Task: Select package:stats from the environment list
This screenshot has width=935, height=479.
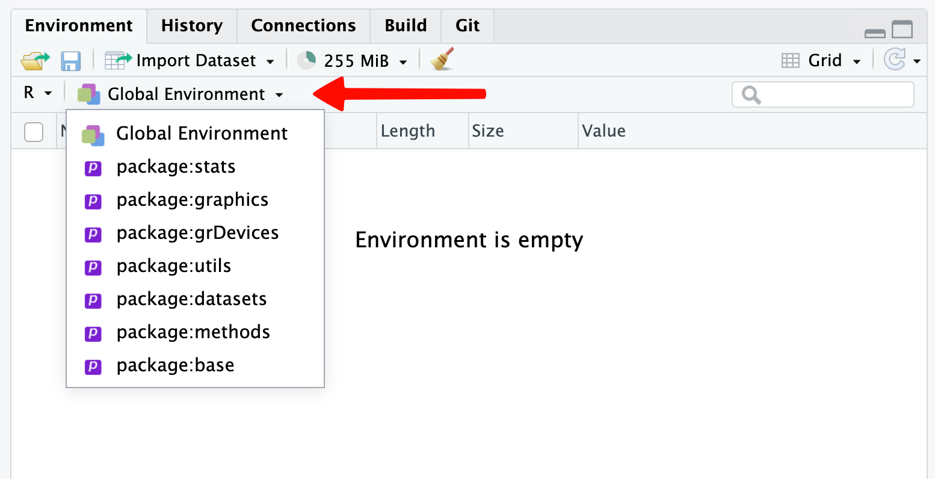Action: click(176, 167)
